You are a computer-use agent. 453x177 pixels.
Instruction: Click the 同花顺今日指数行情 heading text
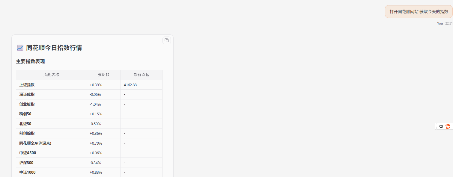[54, 48]
